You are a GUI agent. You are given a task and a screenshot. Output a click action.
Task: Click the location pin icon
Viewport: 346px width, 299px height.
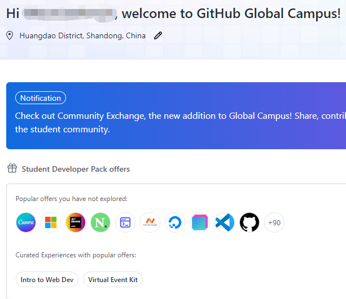pos(10,35)
